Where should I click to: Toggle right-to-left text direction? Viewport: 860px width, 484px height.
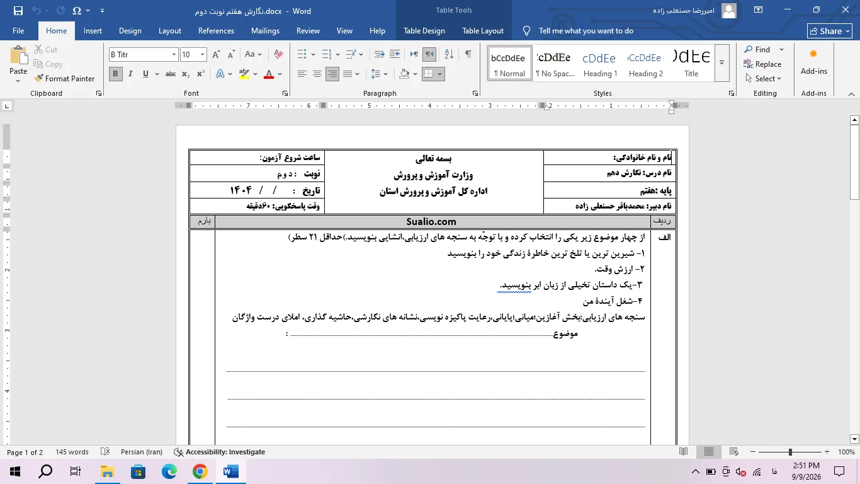[429, 55]
